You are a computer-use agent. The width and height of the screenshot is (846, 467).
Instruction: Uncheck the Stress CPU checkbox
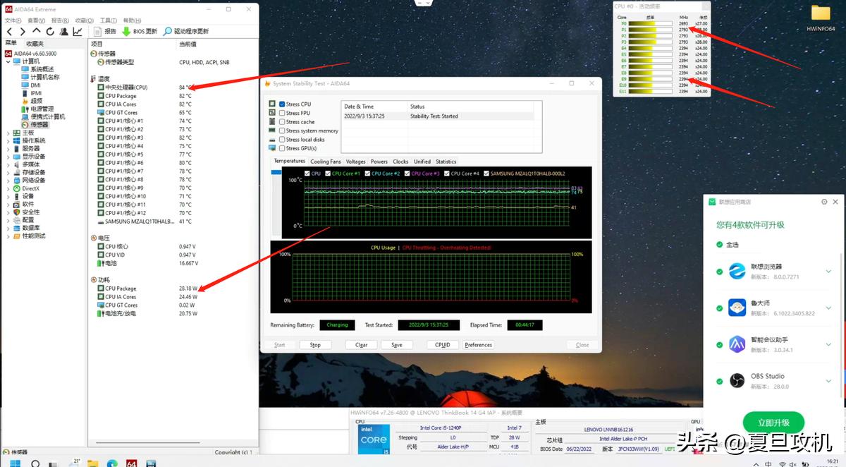point(282,104)
